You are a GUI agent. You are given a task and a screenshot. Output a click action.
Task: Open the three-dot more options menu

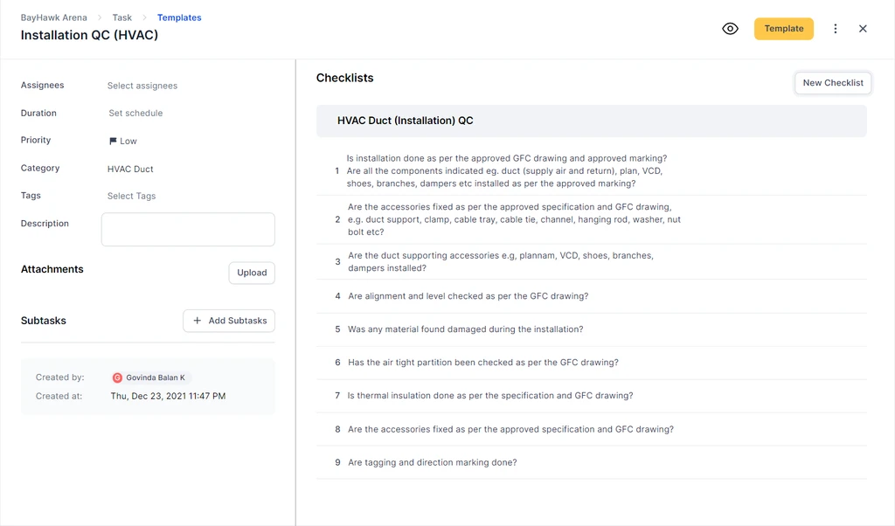836,29
